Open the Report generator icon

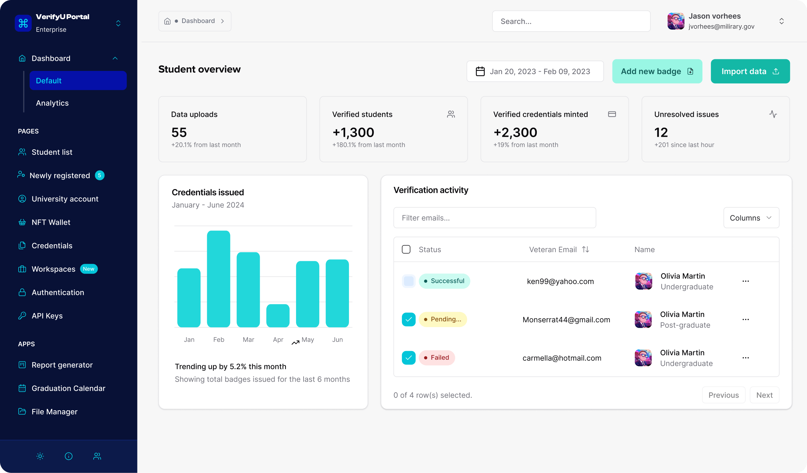(22, 365)
